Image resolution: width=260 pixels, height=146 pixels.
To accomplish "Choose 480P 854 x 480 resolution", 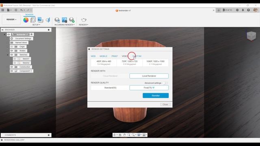I will [x=104, y=63].
